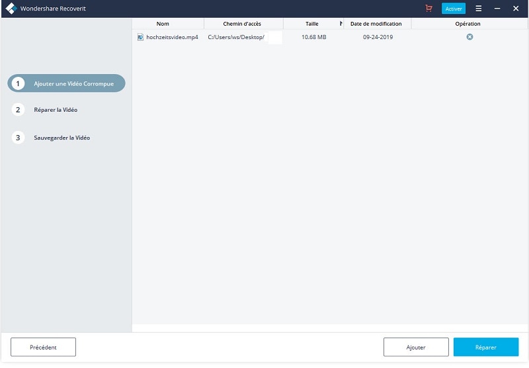This screenshot has width=529, height=368.
Task: Minimize the Recoverit window
Action: point(497,9)
